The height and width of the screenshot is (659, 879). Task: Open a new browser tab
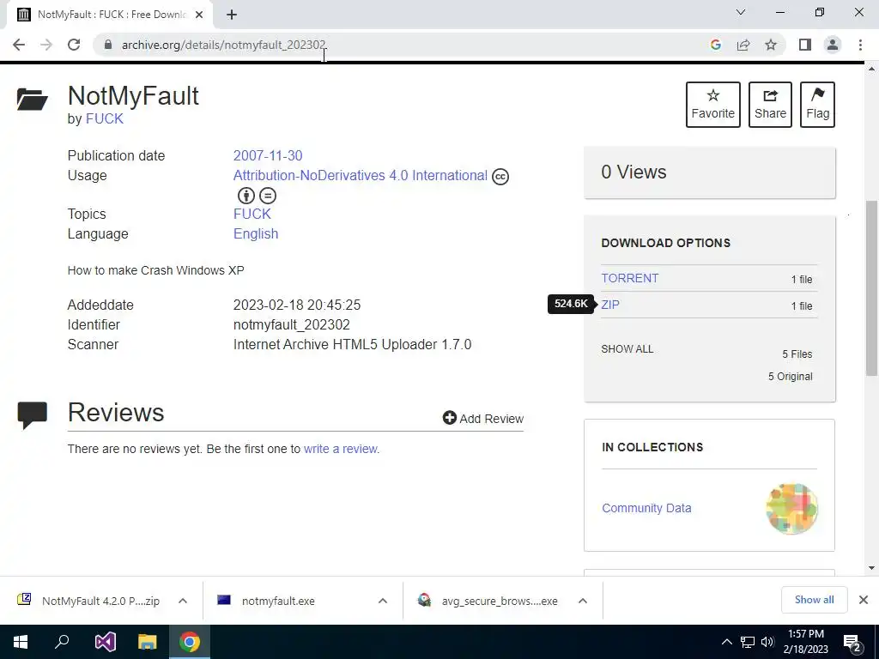[x=232, y=15]
